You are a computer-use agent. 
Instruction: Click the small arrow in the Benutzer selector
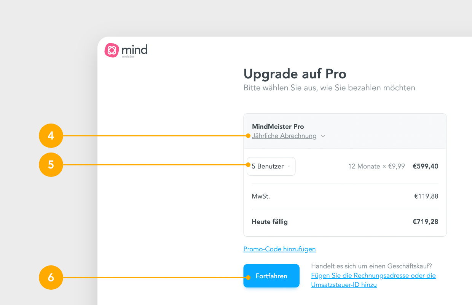(289, 167)
